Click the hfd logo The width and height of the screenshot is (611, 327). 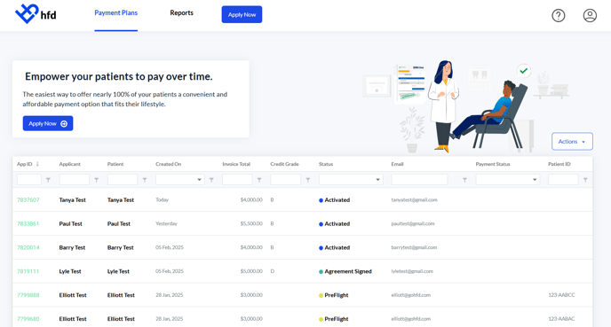tap(36, 14)
